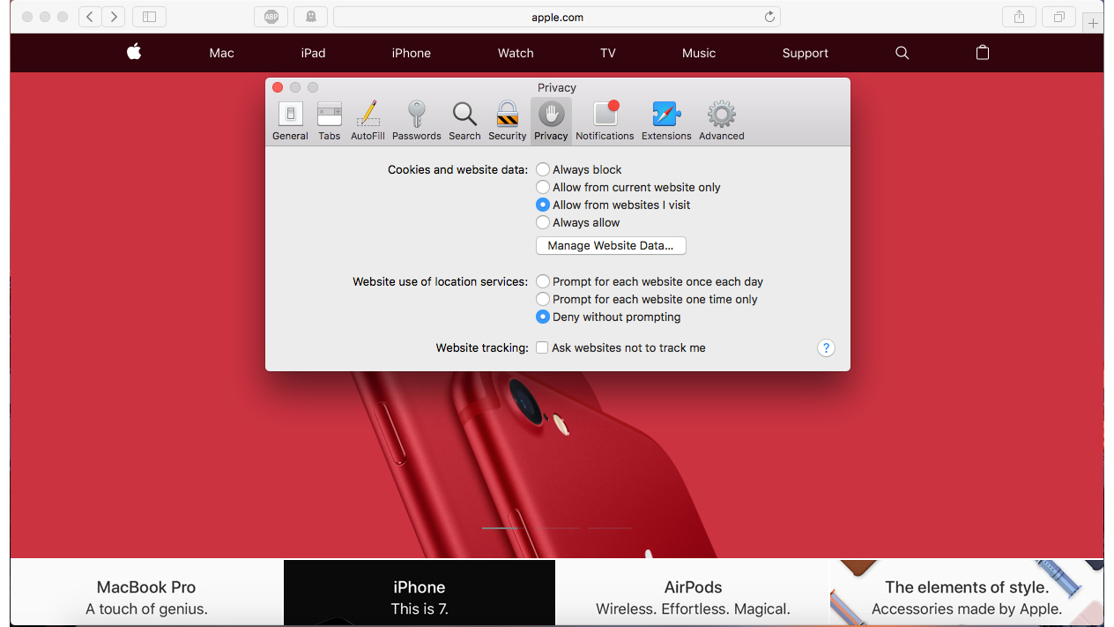Select the Privacy hand icon
1114x627 pixels.
coord(551,115)
